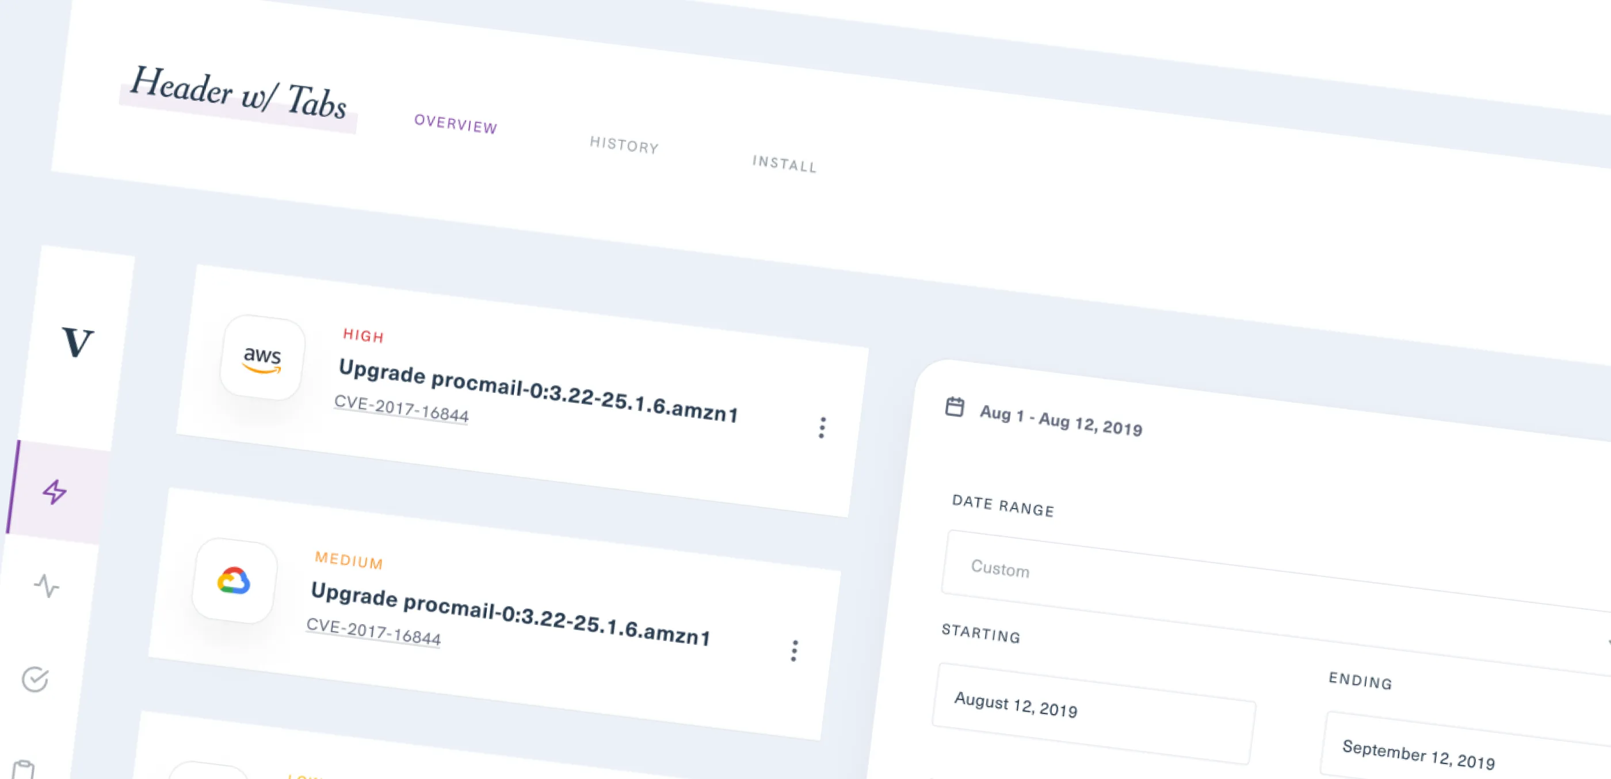The width and height of the screenshot is (1611, 779).
Task: Click the AWS logo tile
Action: click(263, 358)
